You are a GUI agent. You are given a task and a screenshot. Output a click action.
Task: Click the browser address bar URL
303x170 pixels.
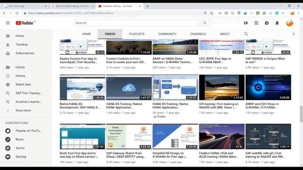[x=71, y=13]
